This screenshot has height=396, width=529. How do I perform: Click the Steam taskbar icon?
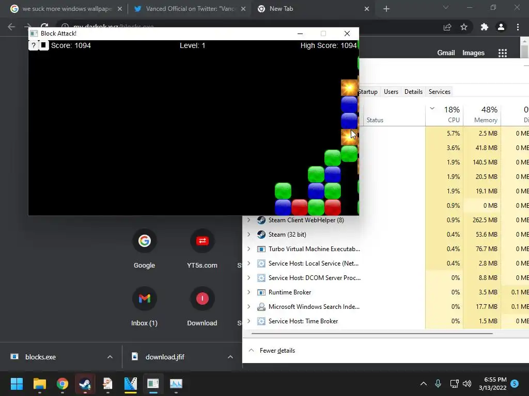85,384
